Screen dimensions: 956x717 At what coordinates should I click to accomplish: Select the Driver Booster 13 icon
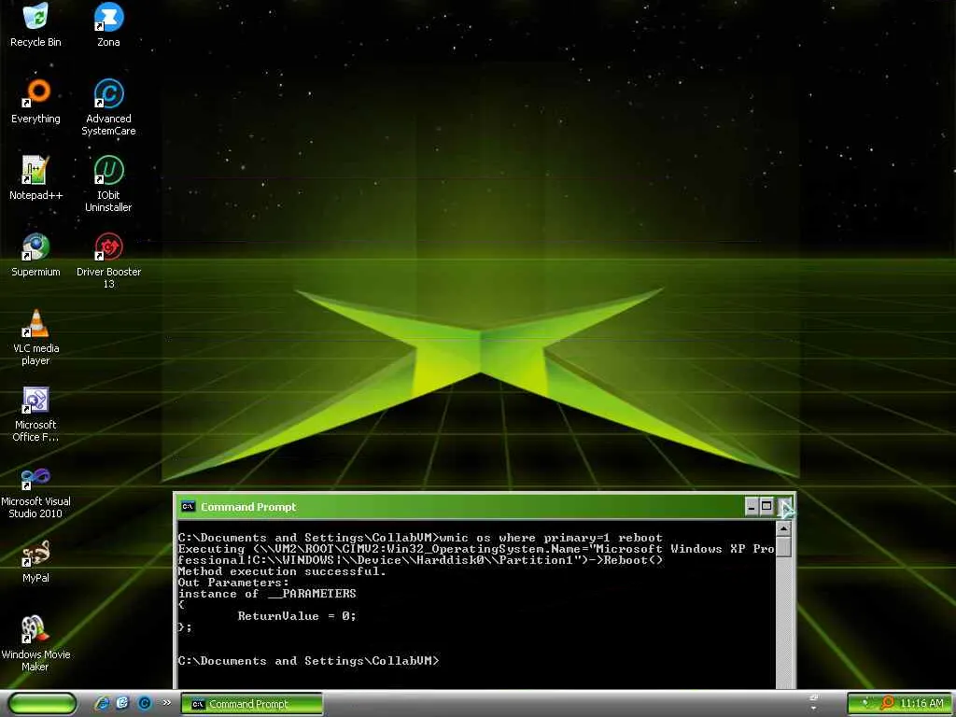pyautogui.click(x=108, y=261)
